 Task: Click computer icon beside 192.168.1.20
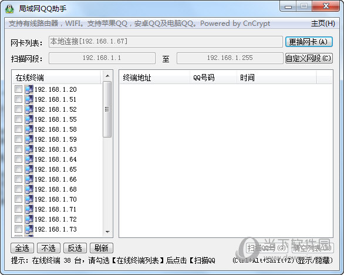29,89
